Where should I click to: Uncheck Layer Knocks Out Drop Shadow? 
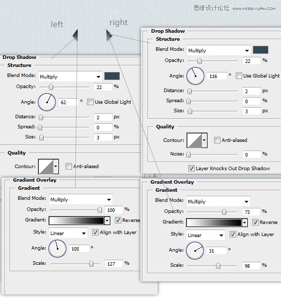click(x=191, y=168)
